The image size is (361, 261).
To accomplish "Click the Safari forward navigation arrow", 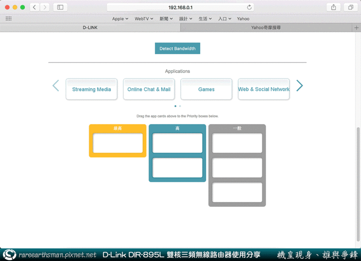I will pyautogui.click(x=45, y=7).
